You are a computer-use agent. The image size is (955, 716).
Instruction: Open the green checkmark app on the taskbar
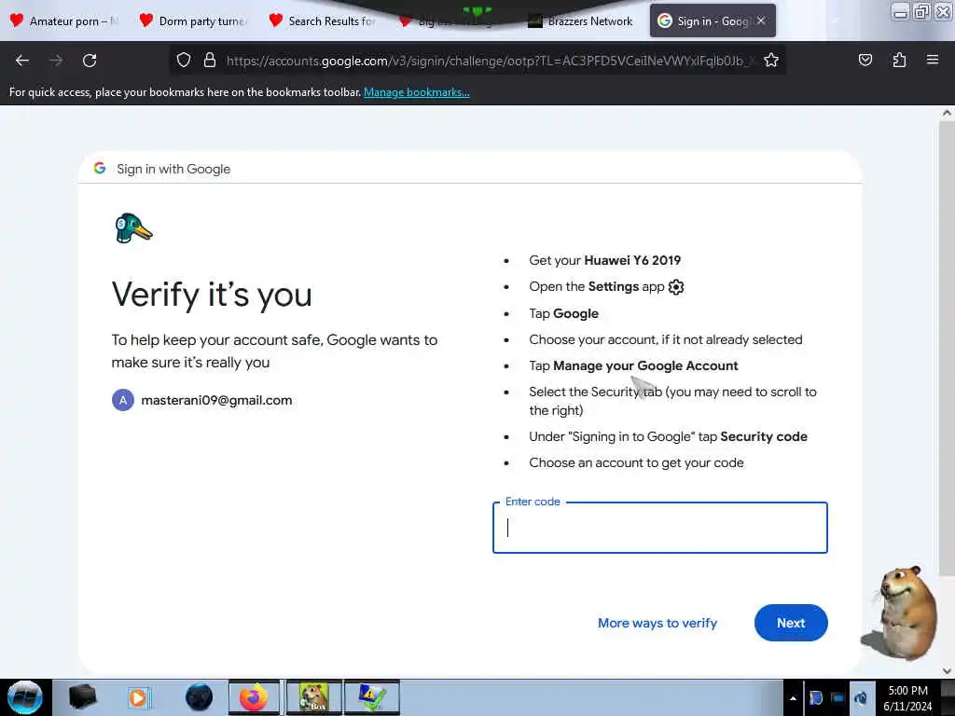[x=371, y=697]
